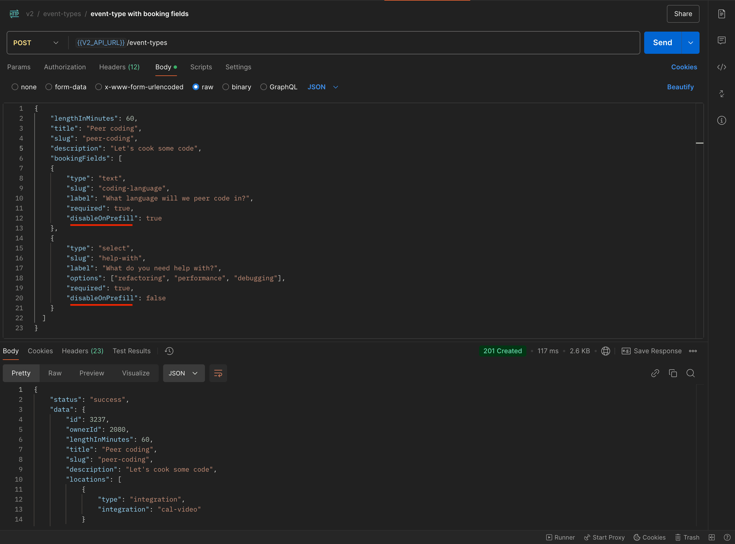The image size is (735, 544).
Task: Open the documentation icon in right sidebar
Action: tap(721, 14)
